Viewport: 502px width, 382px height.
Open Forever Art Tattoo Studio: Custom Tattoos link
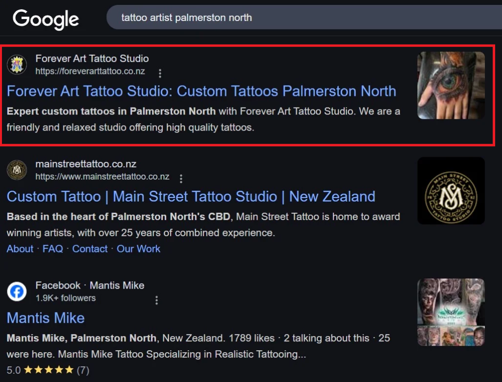click(x=201, y=91)
